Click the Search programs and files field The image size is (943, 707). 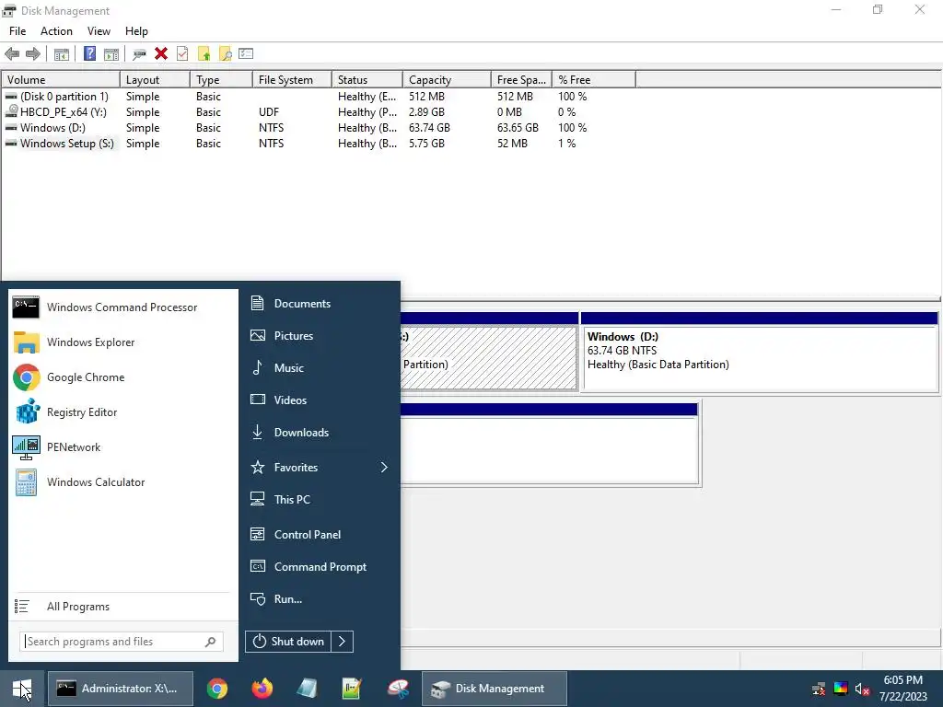[122, 642]
